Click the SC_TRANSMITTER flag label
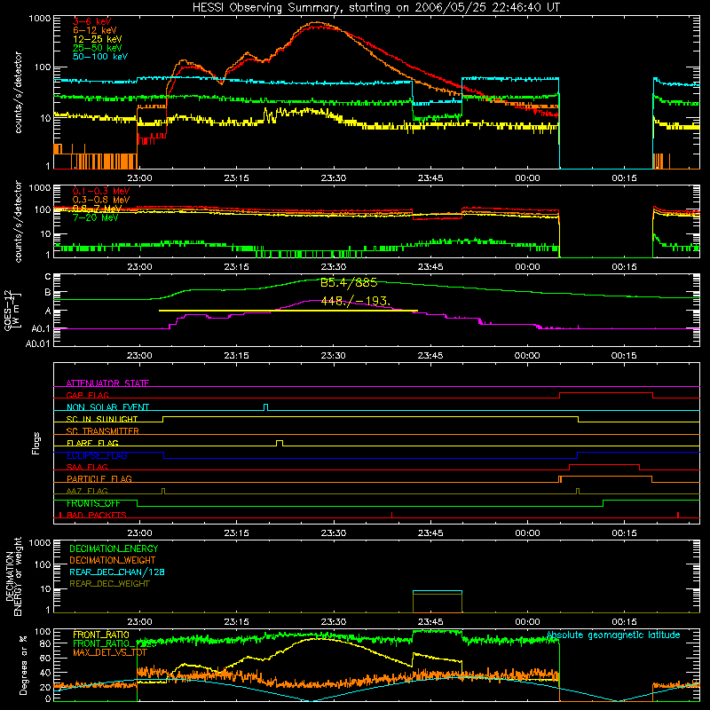Screen dimensions: 710x710 [103, 431]
